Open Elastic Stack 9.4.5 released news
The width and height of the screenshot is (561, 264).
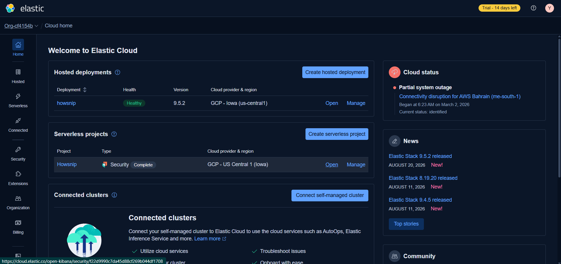420,200
